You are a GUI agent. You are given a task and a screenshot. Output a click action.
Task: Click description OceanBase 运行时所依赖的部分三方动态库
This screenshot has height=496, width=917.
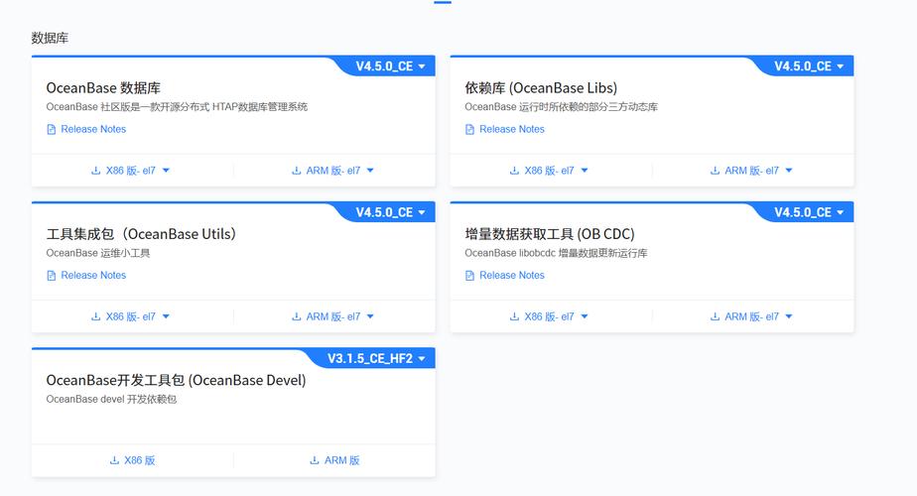(562, 107)
